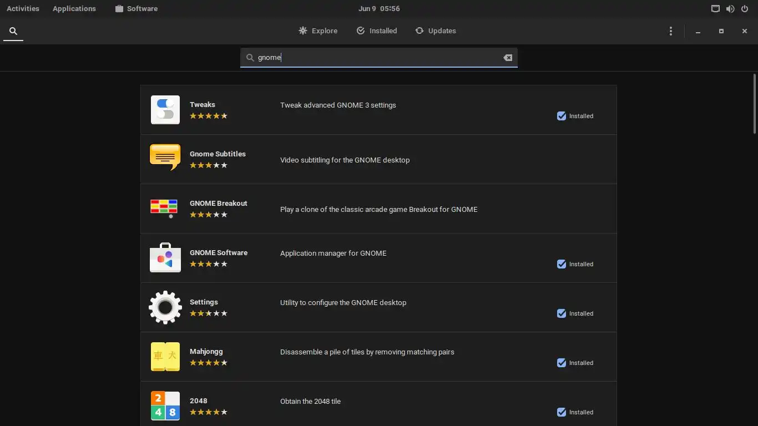Image resolution: width=758 pixels, height=426 pixels.
Task: Switch to the Explore tab
Action: (x=318, y=31)
